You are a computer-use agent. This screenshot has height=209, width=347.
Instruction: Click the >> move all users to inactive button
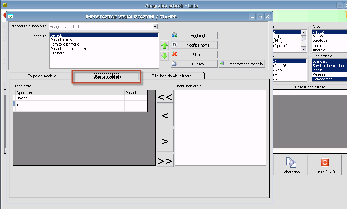pyautogui.click(x=165, y=161)
